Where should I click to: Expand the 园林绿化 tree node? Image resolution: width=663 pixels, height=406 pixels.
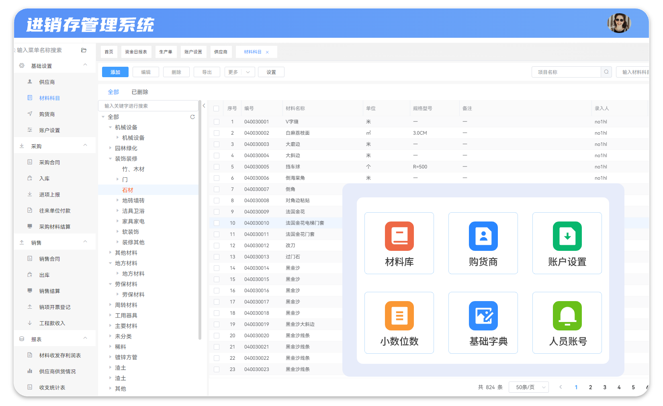pos(110,148)
